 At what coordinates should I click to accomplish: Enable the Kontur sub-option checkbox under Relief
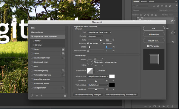tap(33, 41)
